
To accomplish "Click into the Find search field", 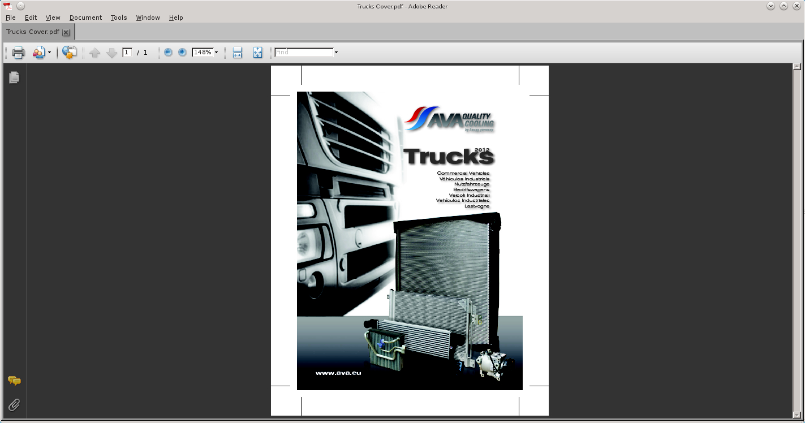I will pyautogui.click(x=304, y=52).
